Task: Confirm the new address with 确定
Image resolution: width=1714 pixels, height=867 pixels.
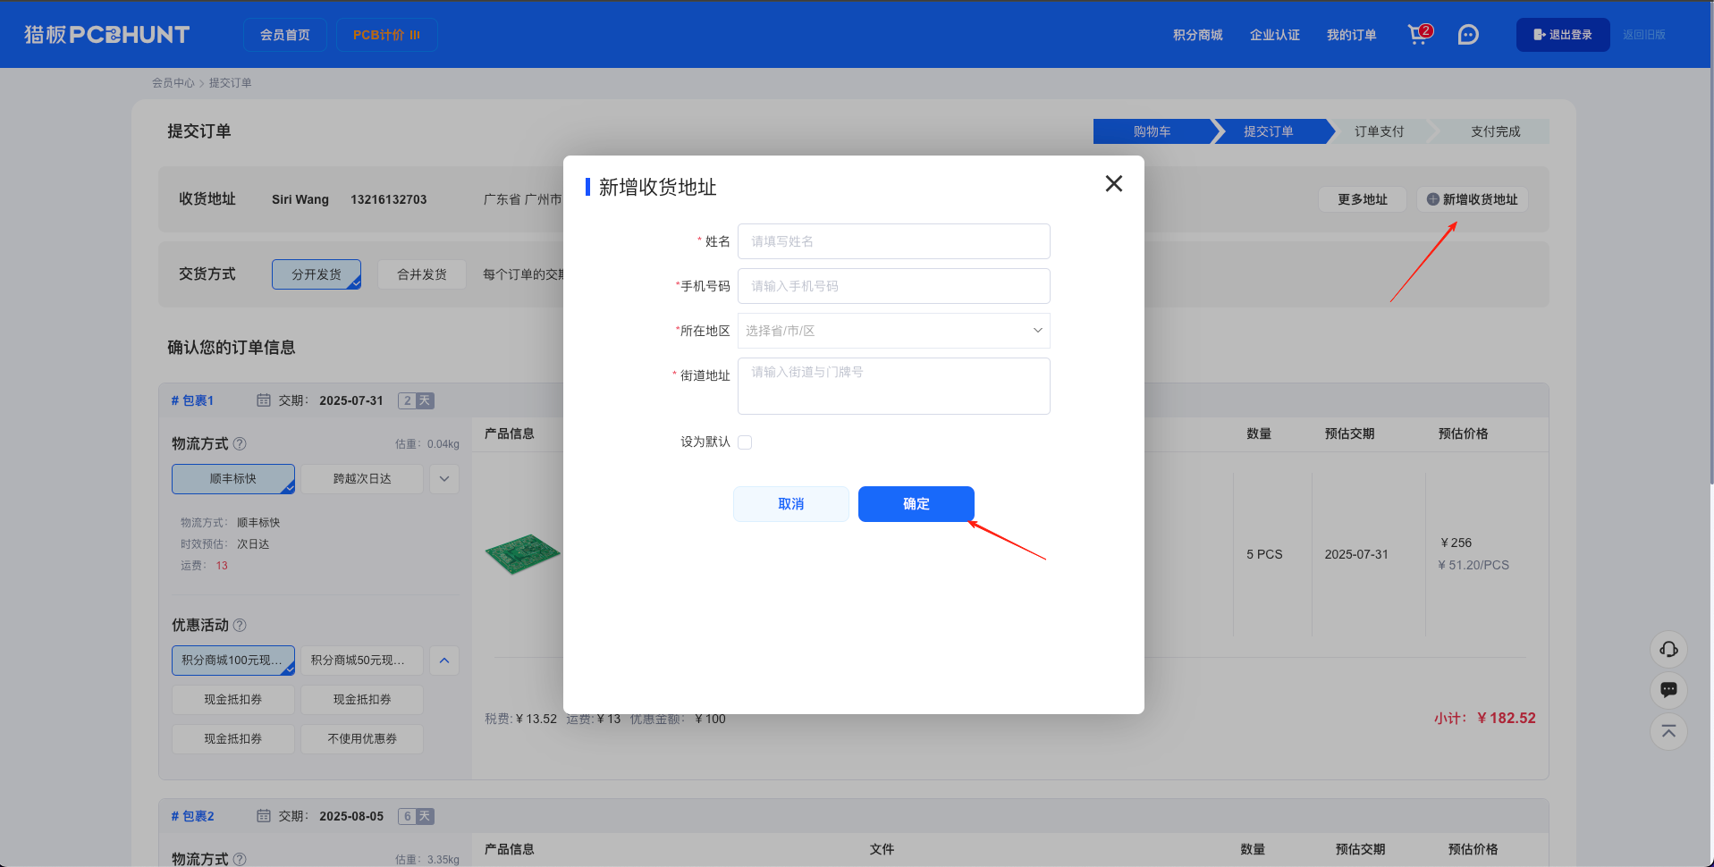Action: point(916,503)
